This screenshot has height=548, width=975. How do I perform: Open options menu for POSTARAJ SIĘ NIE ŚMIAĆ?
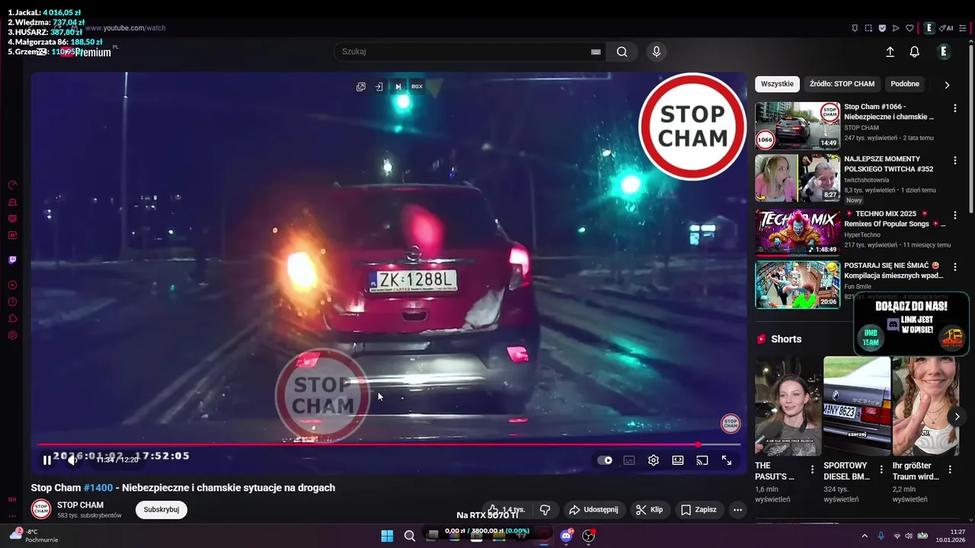pyautogui.click(x=955, y=266)
